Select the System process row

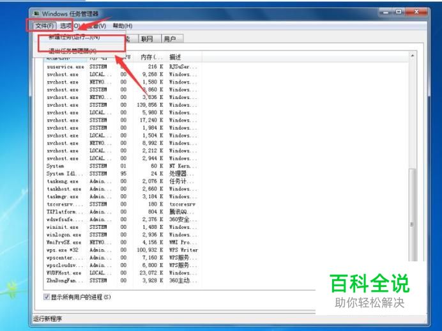122,166
